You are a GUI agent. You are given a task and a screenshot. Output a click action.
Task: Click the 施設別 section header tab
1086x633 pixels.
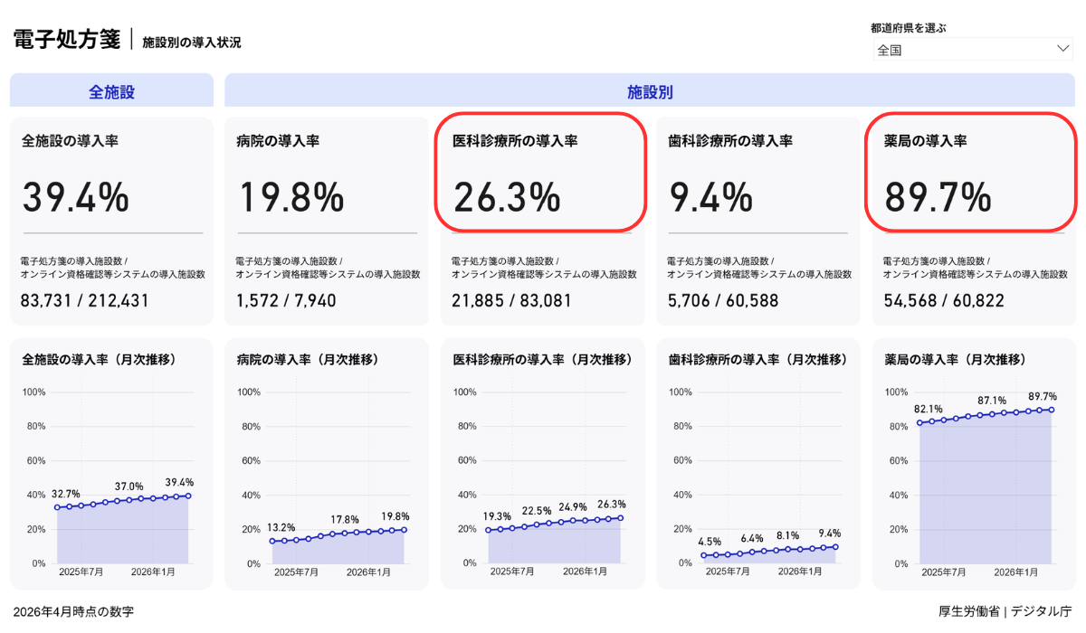coord(650,91)
